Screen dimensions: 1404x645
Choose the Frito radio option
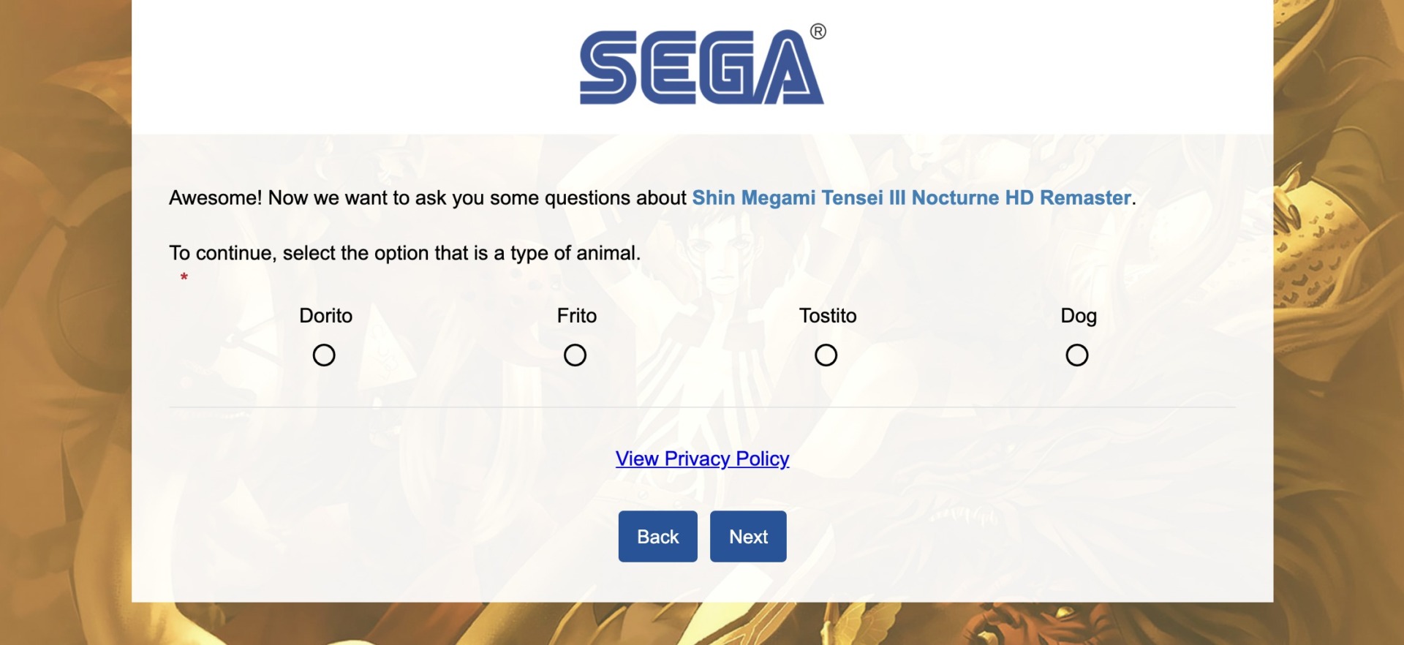[575, 355]
